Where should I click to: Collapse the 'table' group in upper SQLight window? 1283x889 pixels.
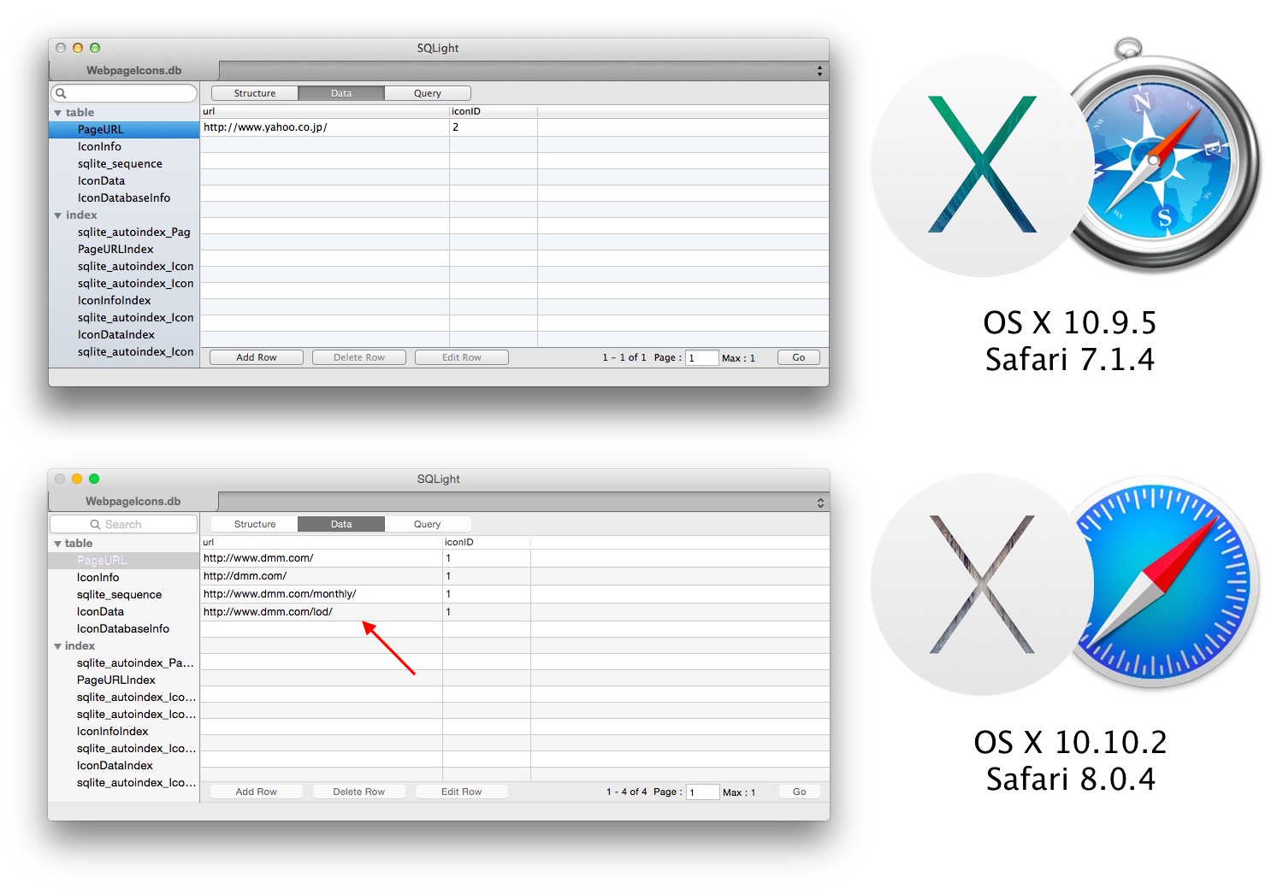58,113
